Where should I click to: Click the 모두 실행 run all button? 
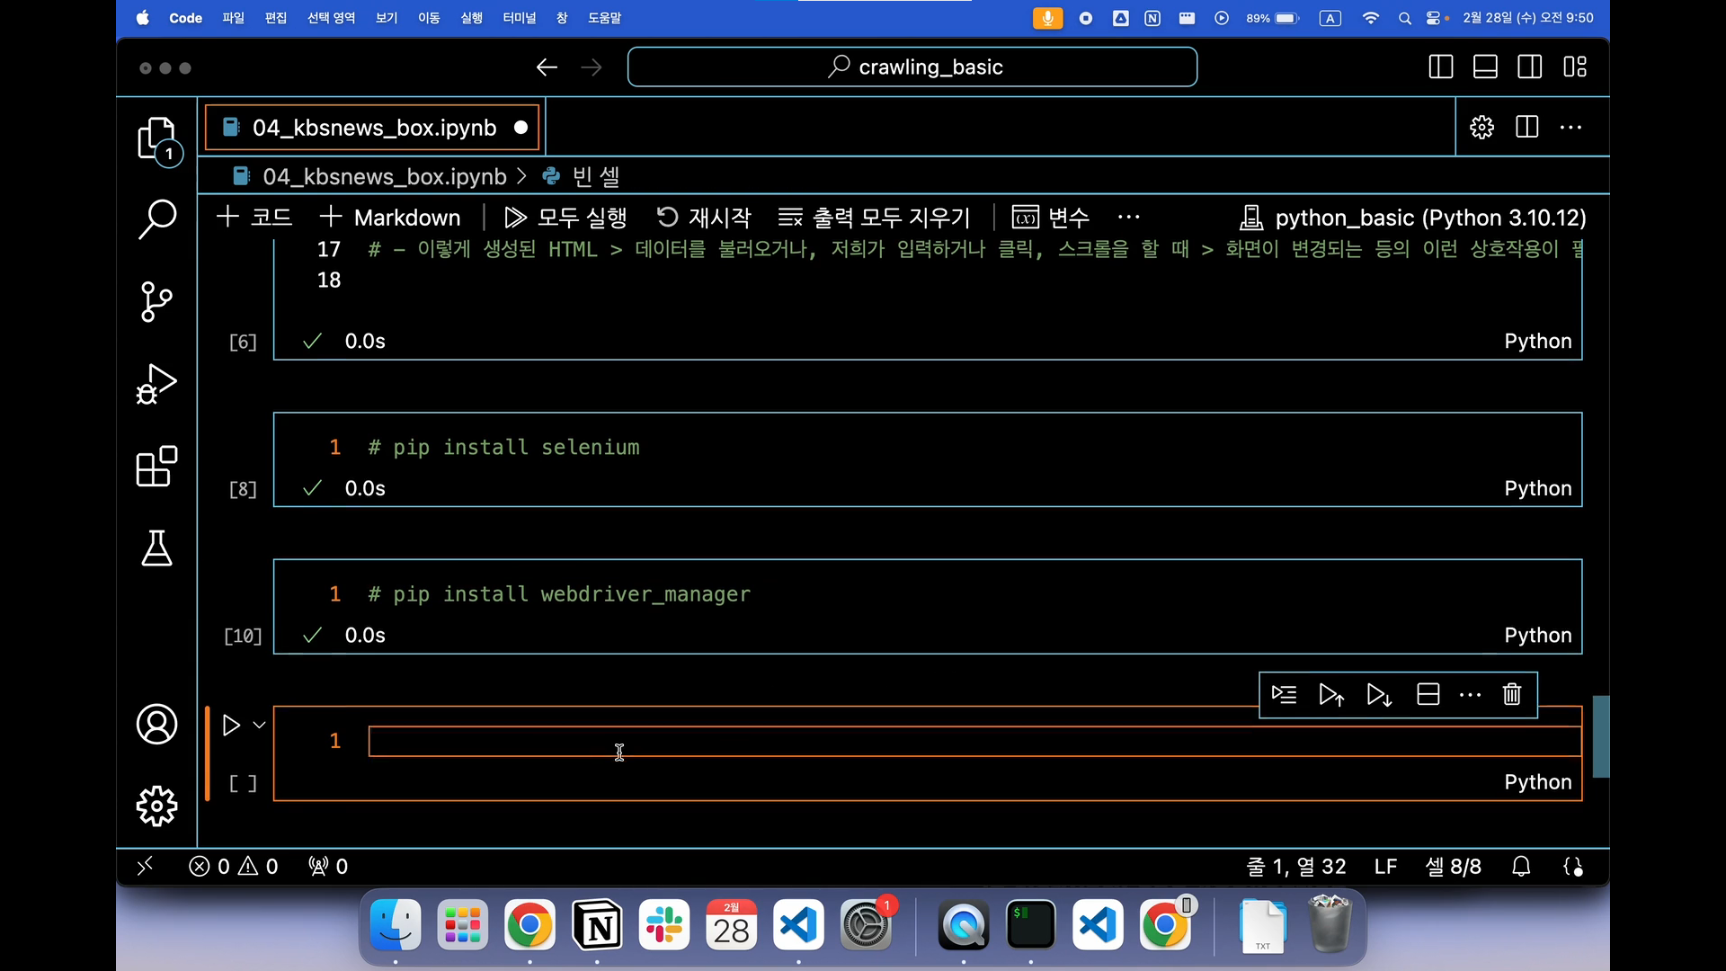[x=565, y=218]
